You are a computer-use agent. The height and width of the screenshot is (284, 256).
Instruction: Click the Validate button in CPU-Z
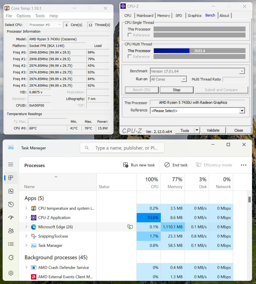tap(213, 130)
